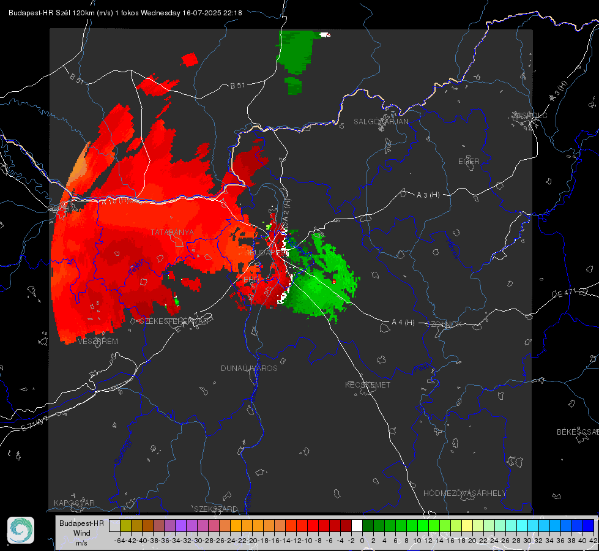
Task: Click the KECSKEMÉT city label
Action: [x=368, y=384]
